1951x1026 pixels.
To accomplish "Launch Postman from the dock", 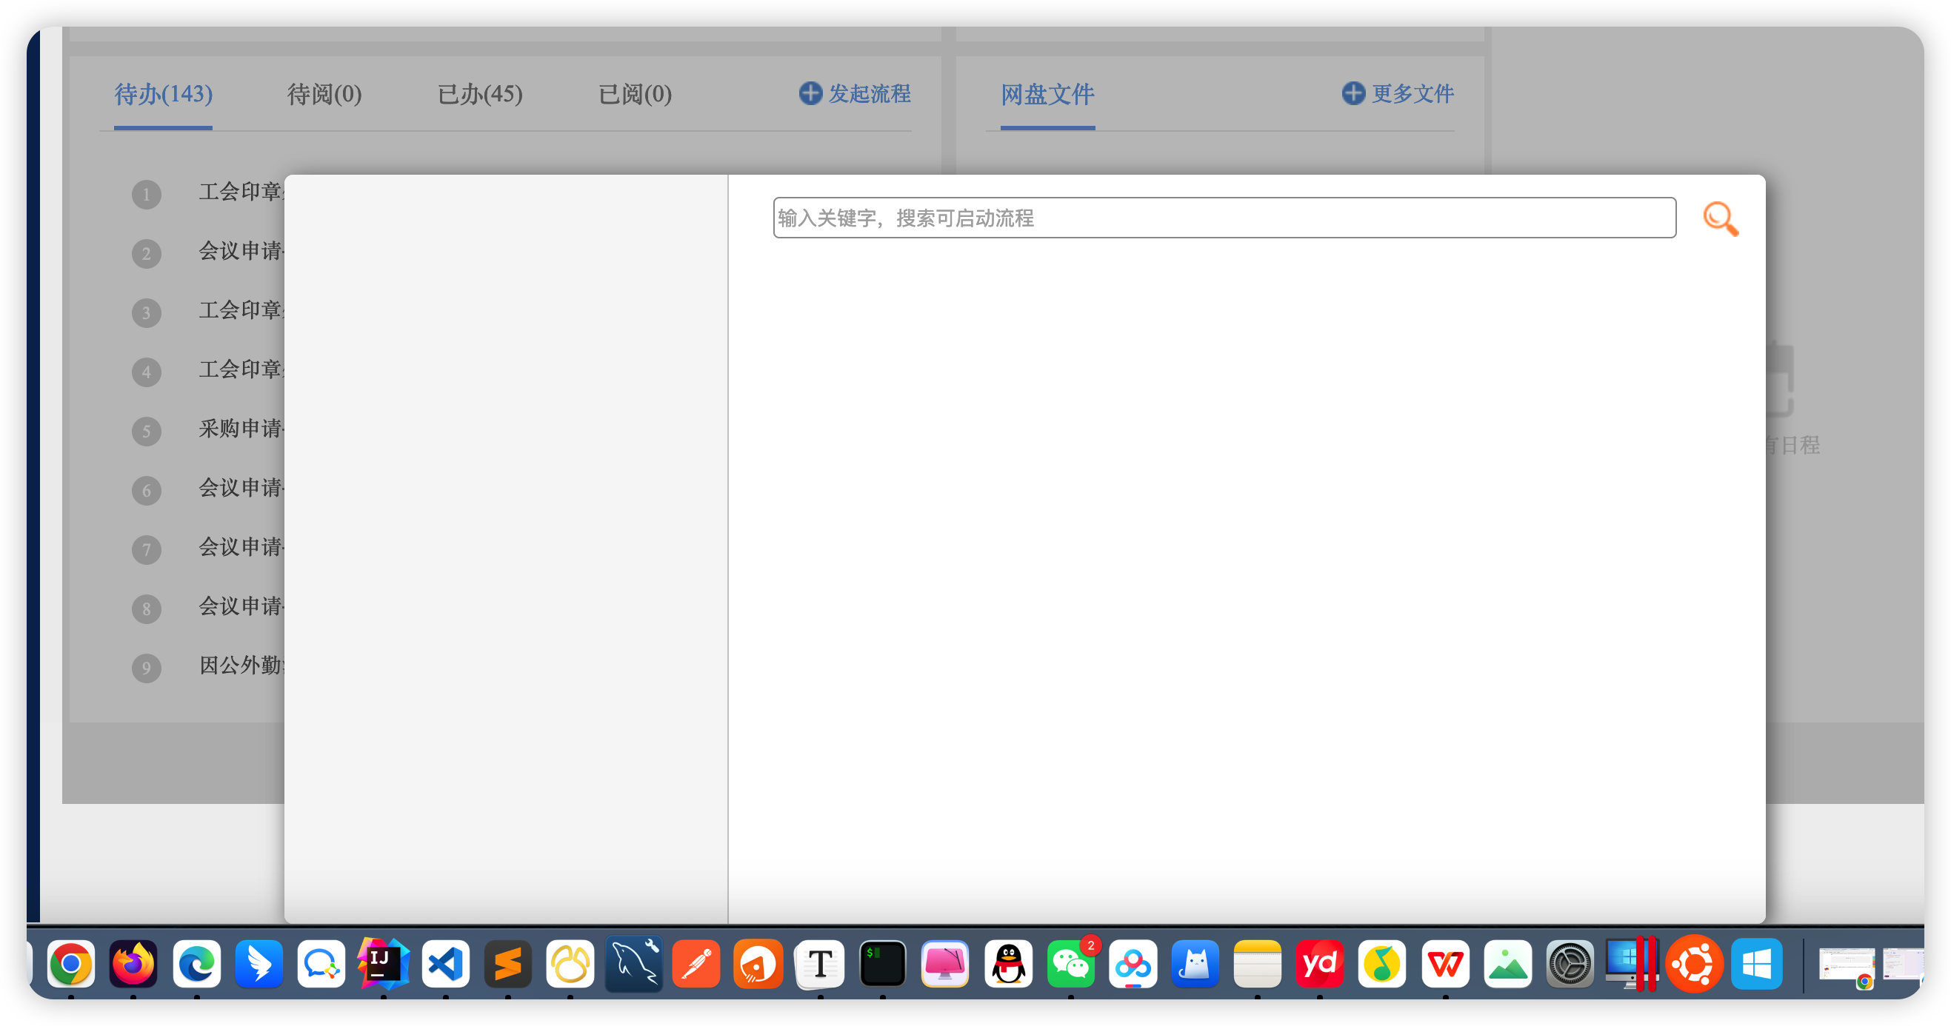I will pyautogui.click(x=696, y=964).
